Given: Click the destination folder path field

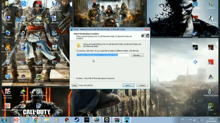Looking at the screenshot, I should click(103, 55).
